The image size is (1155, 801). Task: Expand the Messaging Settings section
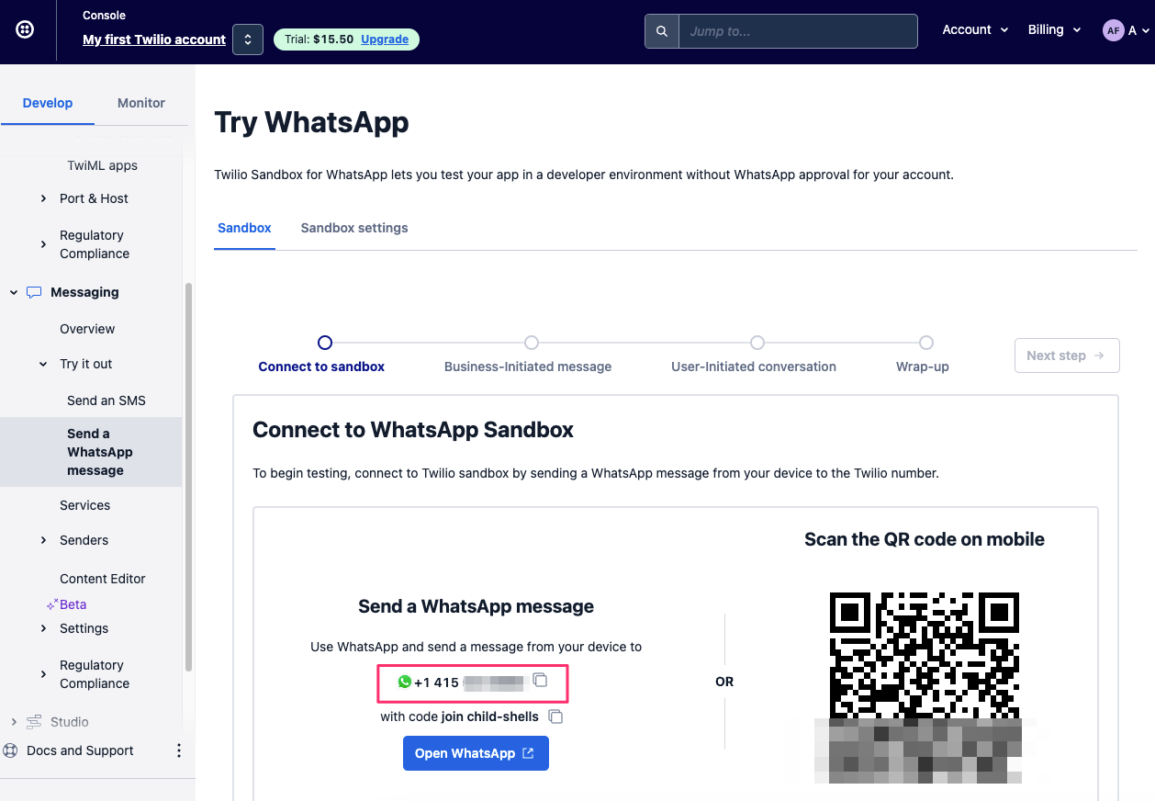click(x=43, y=628)
